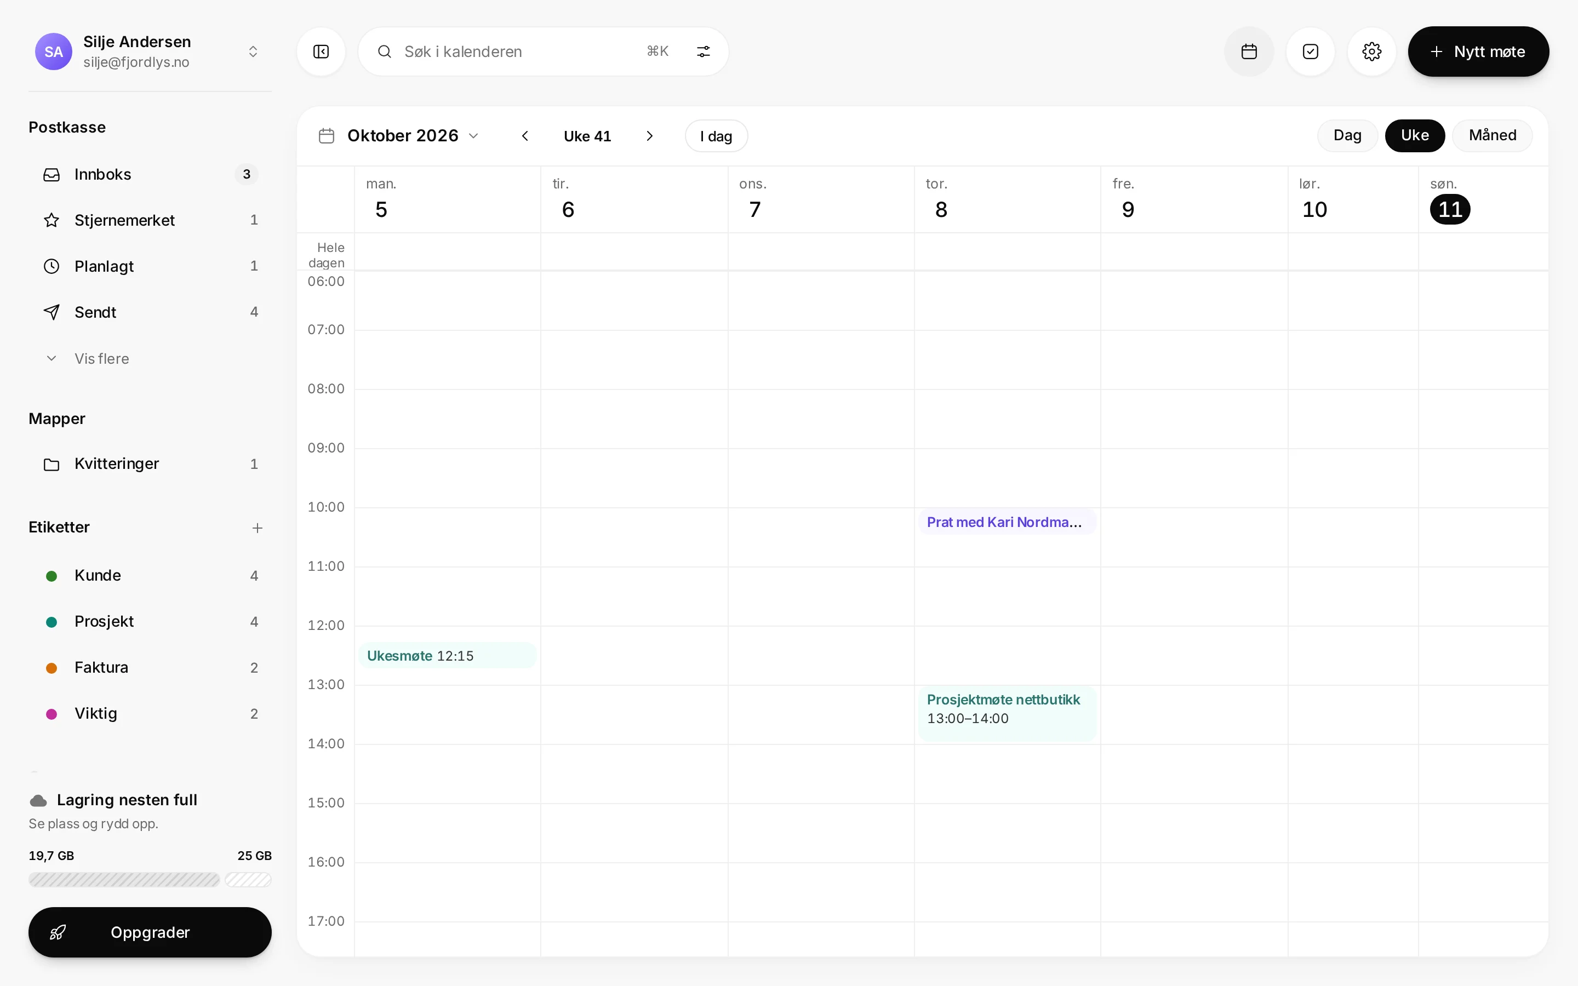
Task: Switch to Dag view
Action: click(1347, 136)
